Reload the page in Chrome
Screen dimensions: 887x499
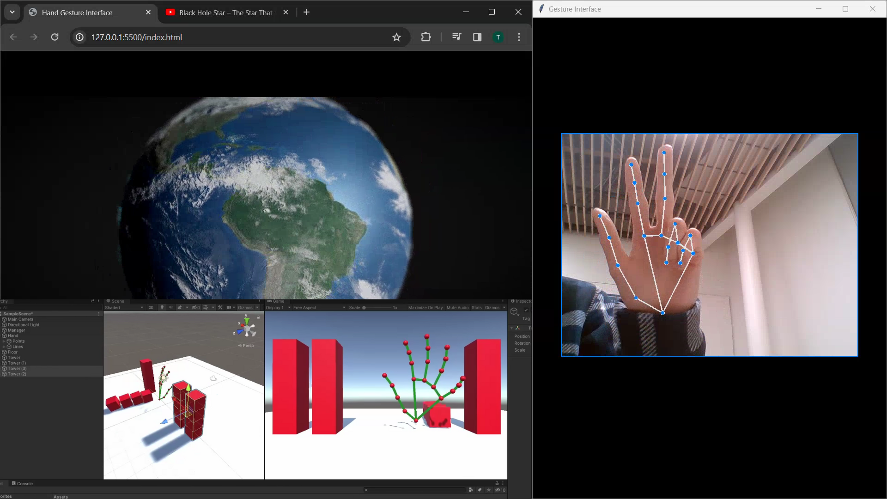[55, 37]
